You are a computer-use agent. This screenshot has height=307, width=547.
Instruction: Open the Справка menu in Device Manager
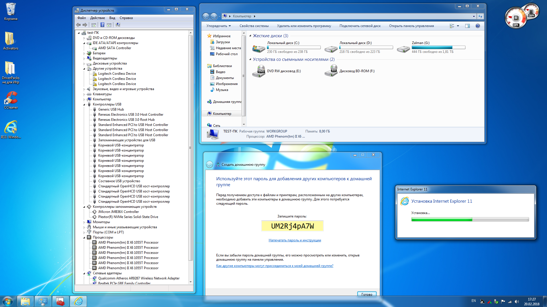[x=126, y=18]
